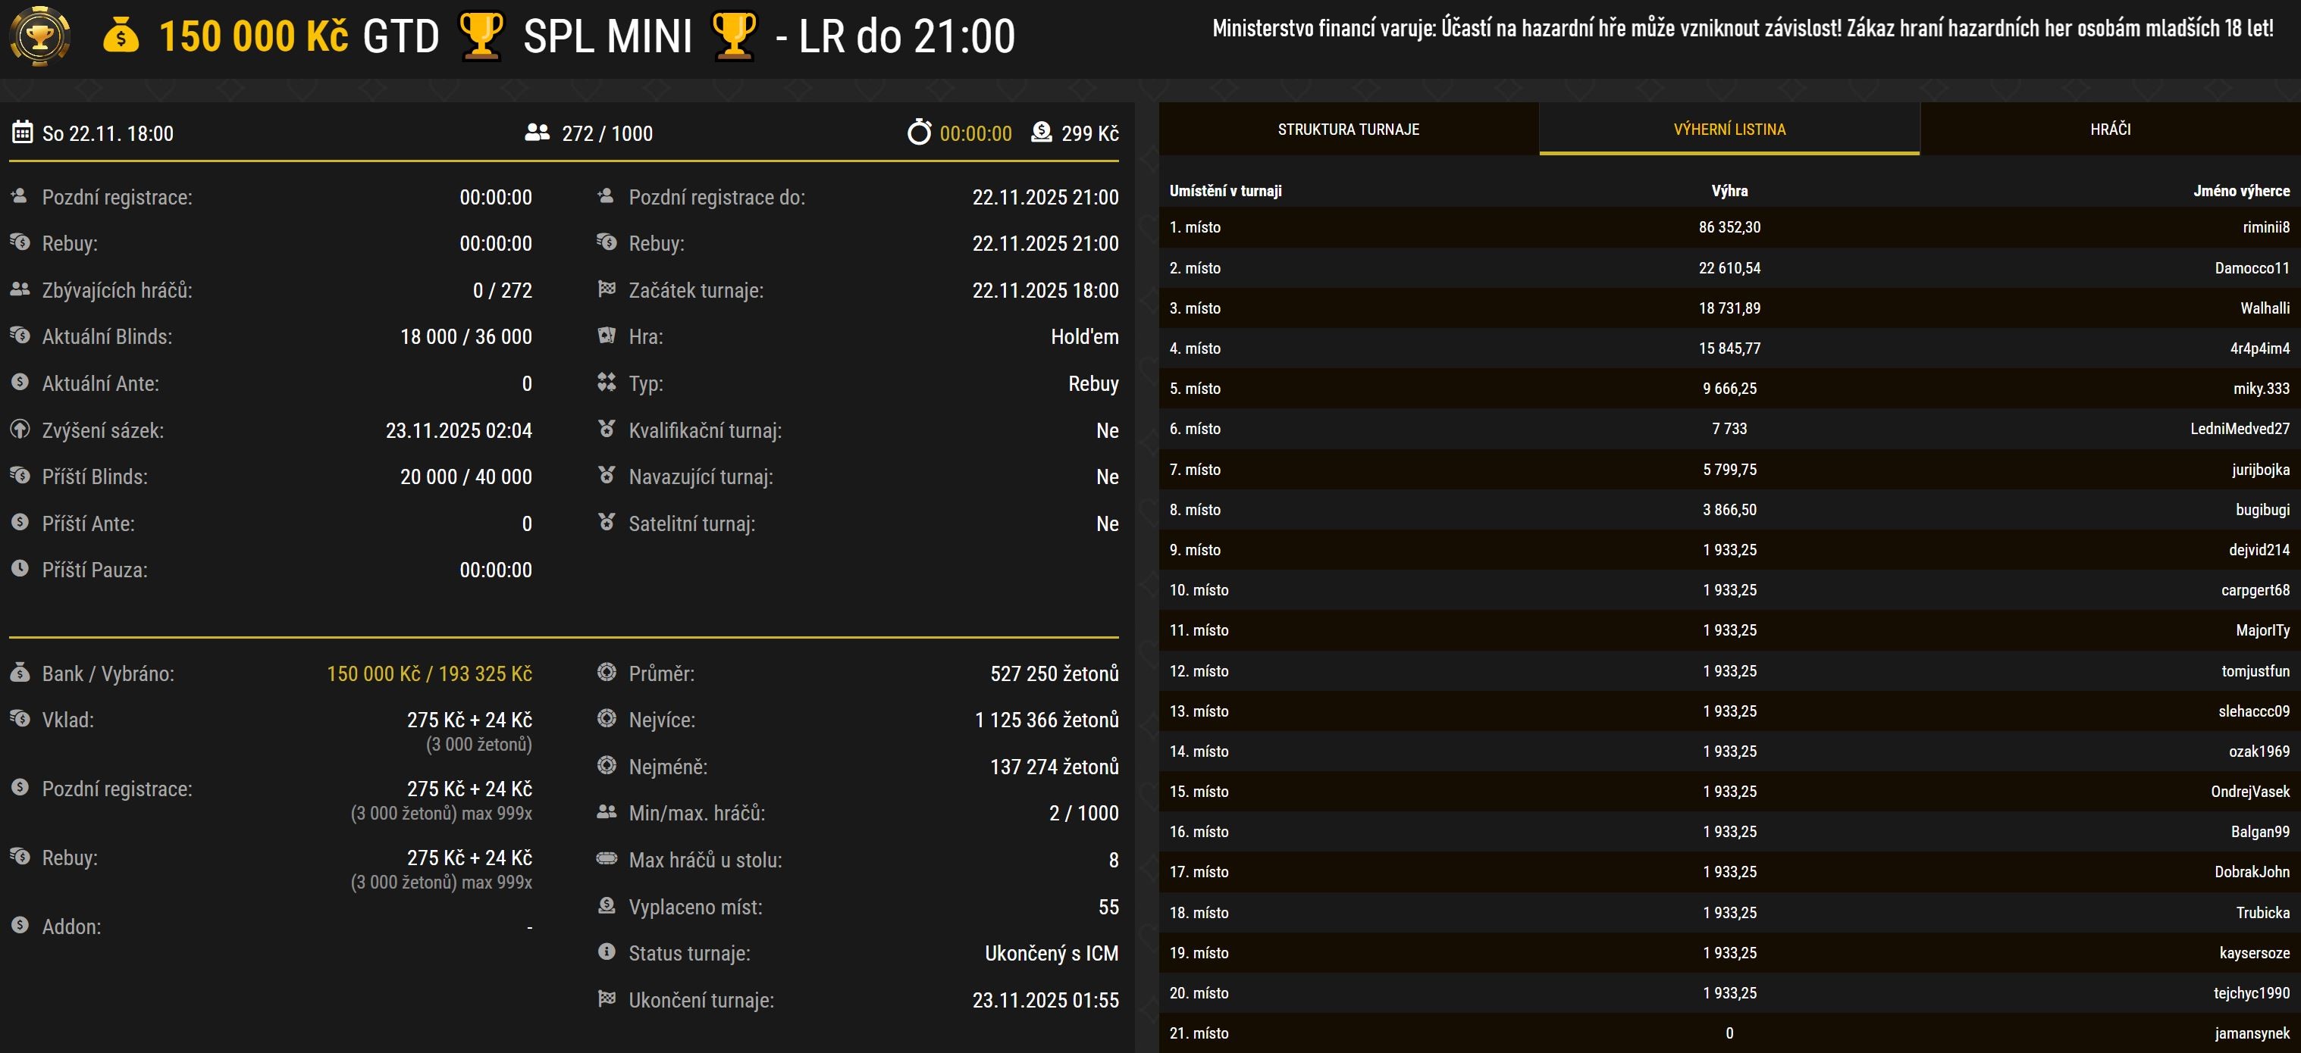
Task: Click the info icon beside Status turnaje
Action: click(x=607, y=952)
